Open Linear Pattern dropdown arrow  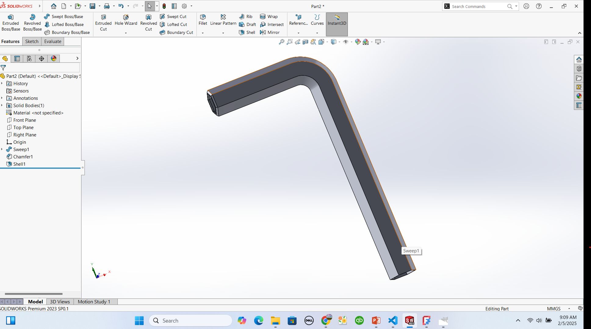pos(223,33)
